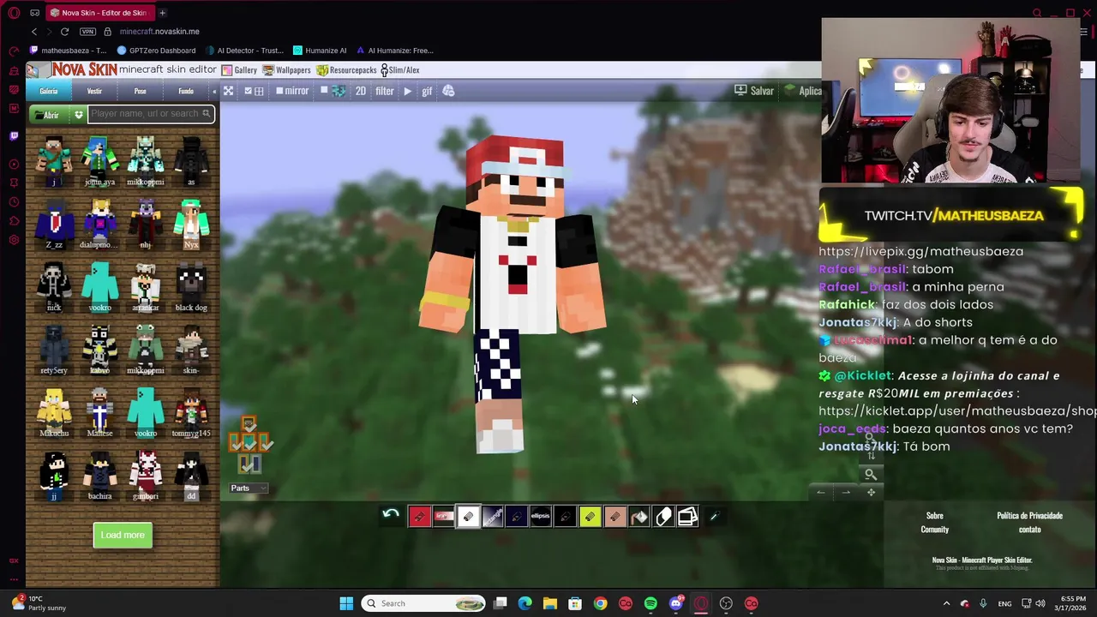Click the Load more button
This screenshot has width=1097, height=617.
[x=123, y=536]
